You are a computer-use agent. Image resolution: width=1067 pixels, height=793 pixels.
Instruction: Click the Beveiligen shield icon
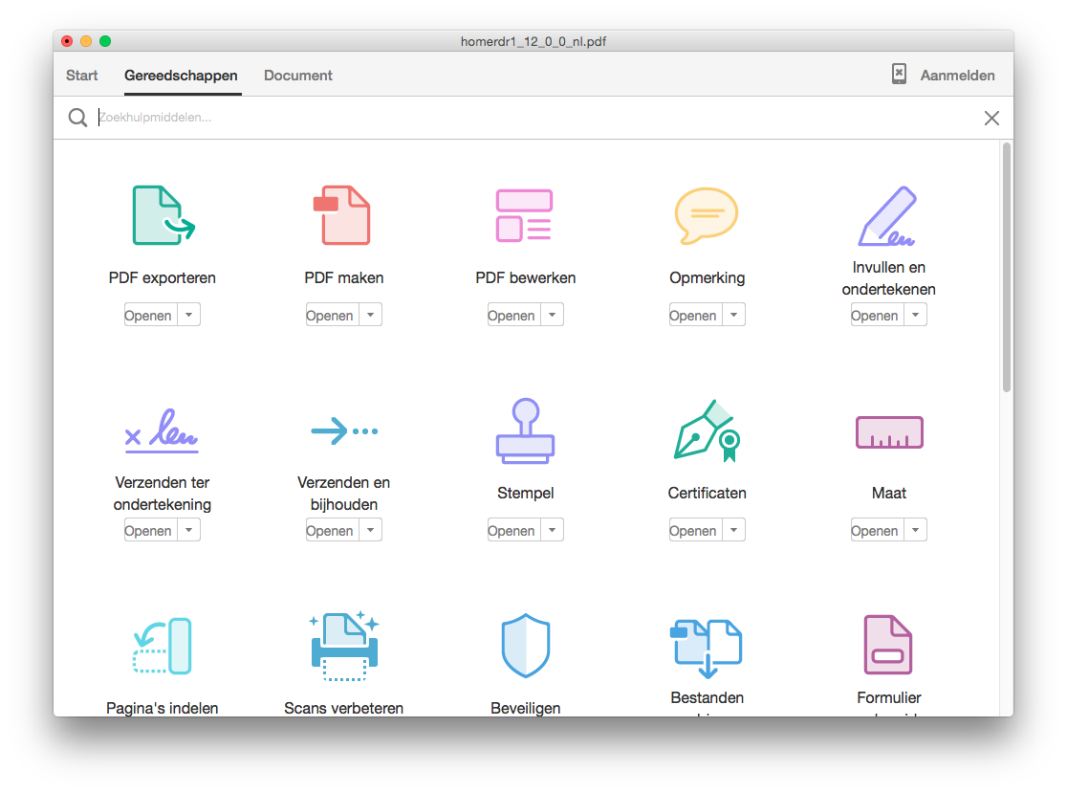coord(525,647)
